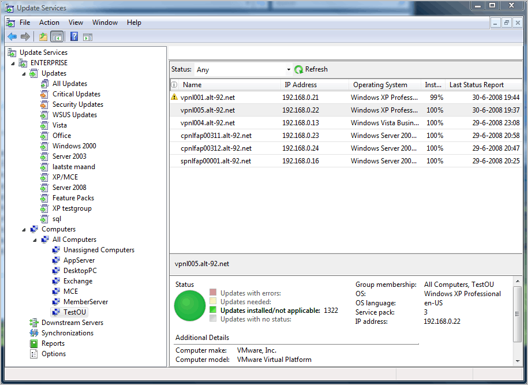
Task: Click the forward arrow toolbar icon
Action: pos(25,37)
